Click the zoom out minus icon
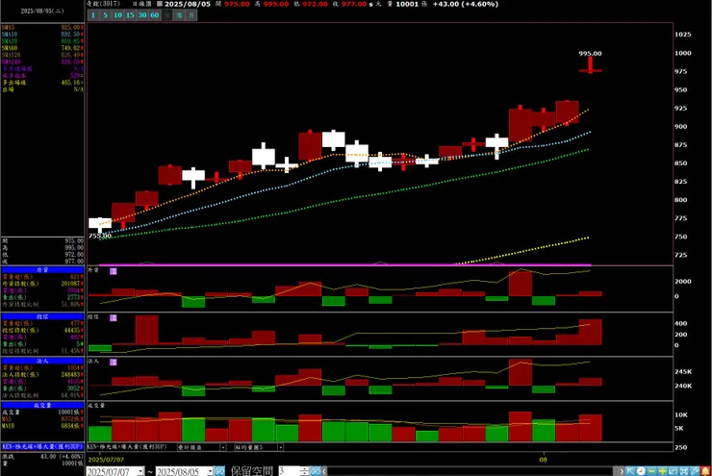Viewport: 712px width, 476px height. (x=651, y=471)
